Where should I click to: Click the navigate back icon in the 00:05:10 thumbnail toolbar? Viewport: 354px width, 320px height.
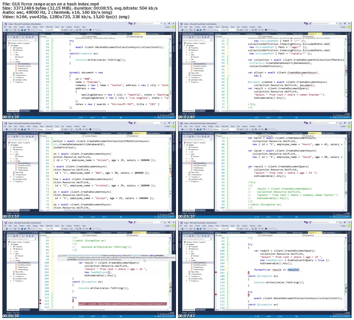(x=183, y=129)
